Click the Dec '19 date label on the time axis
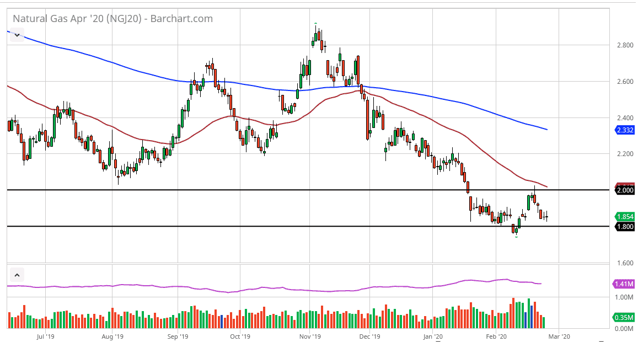 coord(368,335)
